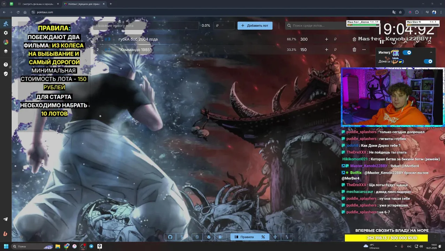The image size is (445, 251).
Task: Click the sort arrows icon in the bottom toolbar
Action: tap(287, 237)
